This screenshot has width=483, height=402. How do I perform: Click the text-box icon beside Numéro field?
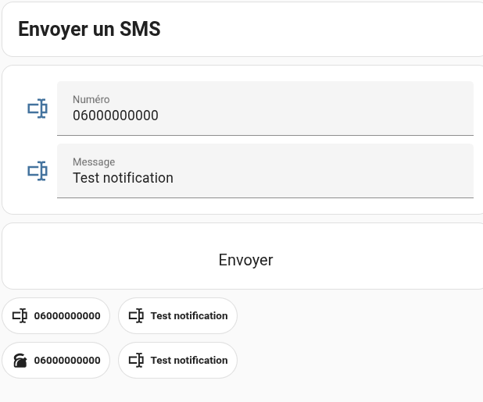38,109
